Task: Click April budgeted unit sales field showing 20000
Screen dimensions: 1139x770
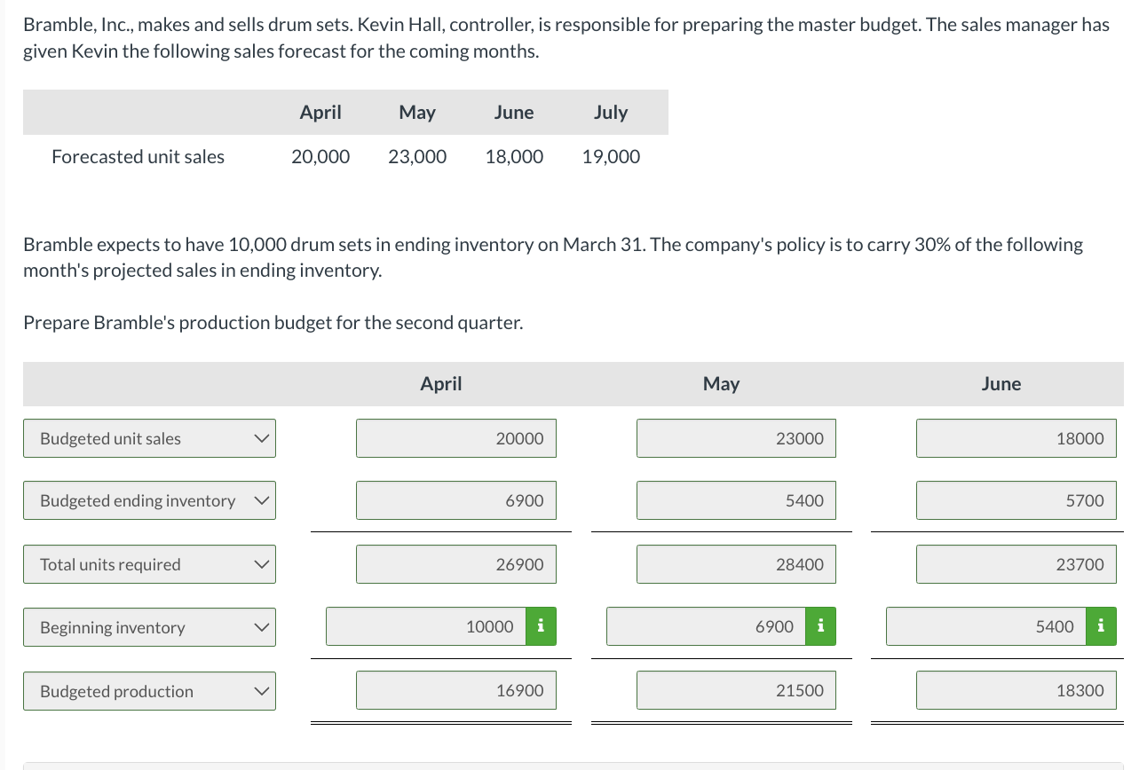Action: [456, 438]
